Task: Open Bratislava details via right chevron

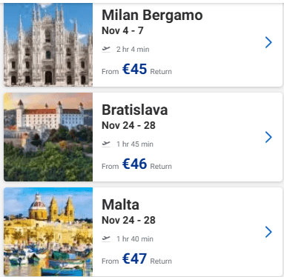Action: [x=268, y=137]
